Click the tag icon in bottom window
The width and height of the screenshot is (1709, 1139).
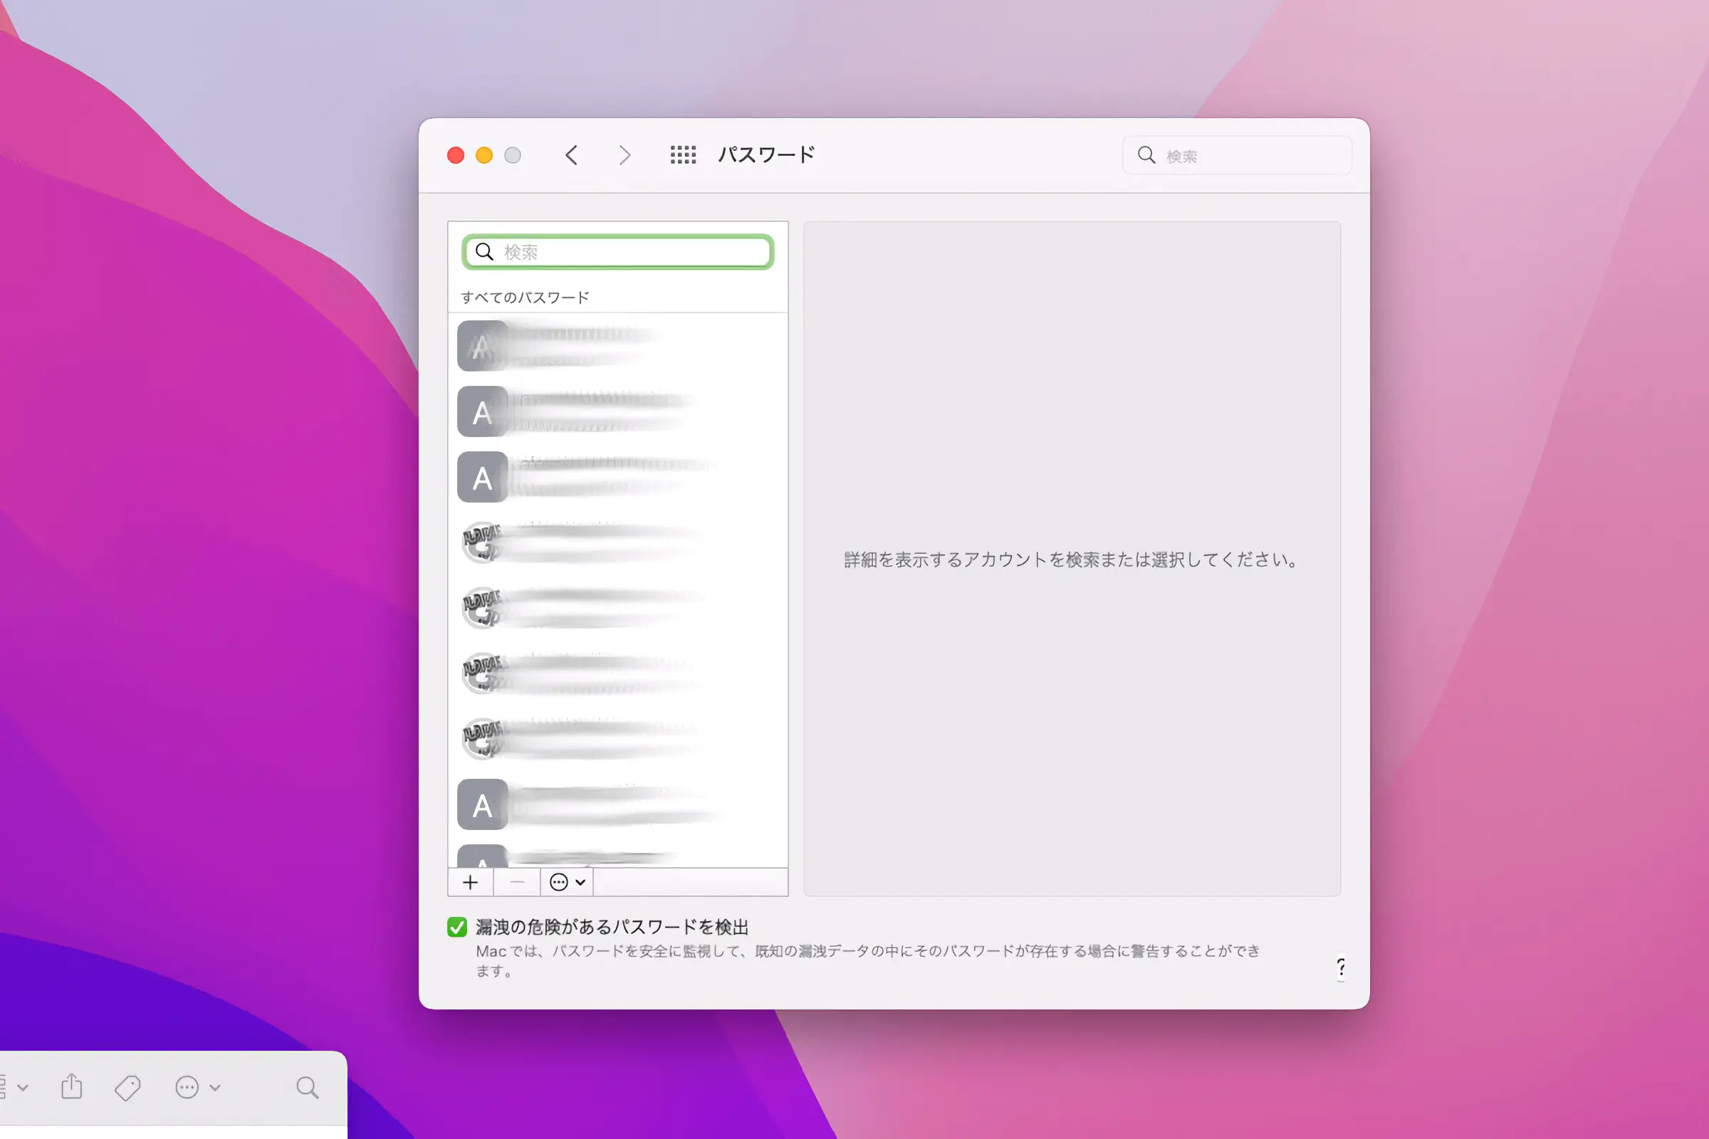[127, 1088]
